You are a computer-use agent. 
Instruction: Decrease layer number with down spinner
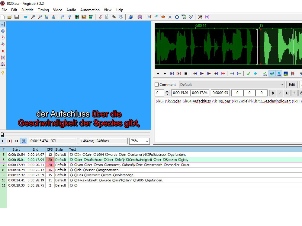tap(167, 95)
